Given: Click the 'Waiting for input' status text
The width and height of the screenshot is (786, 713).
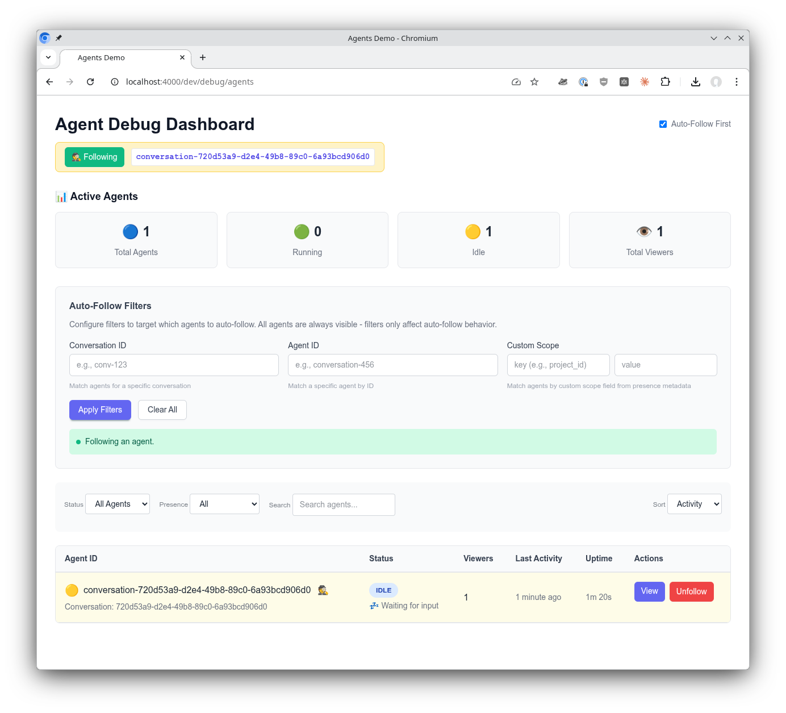Looking at the screenshot, I should (410, 606).
